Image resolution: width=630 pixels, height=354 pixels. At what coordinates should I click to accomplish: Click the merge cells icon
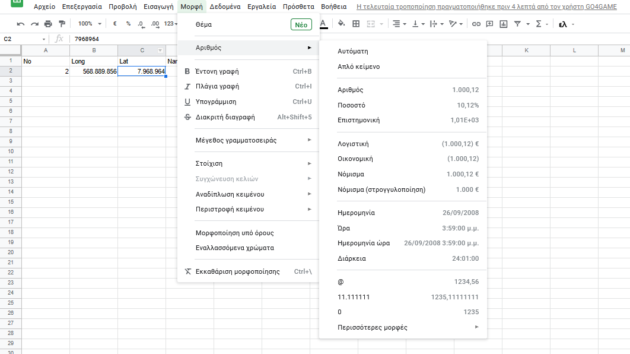click(x=371, y=24)
